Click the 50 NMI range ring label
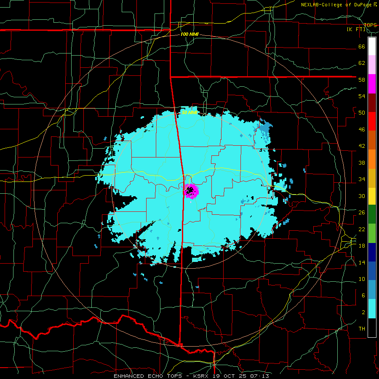 [x=189, y=112]
